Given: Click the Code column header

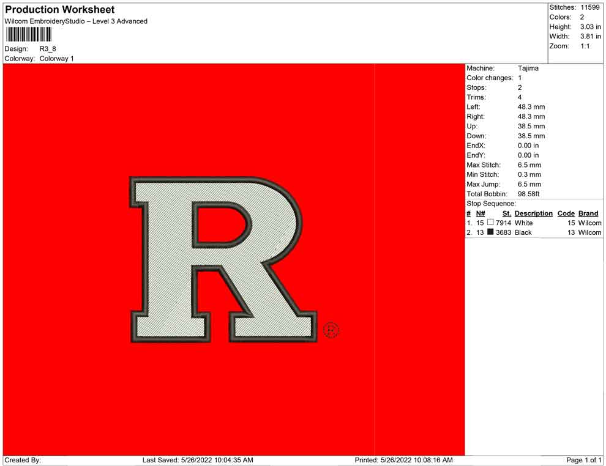Looking at the screenshot, I should [x=566, y=213].
